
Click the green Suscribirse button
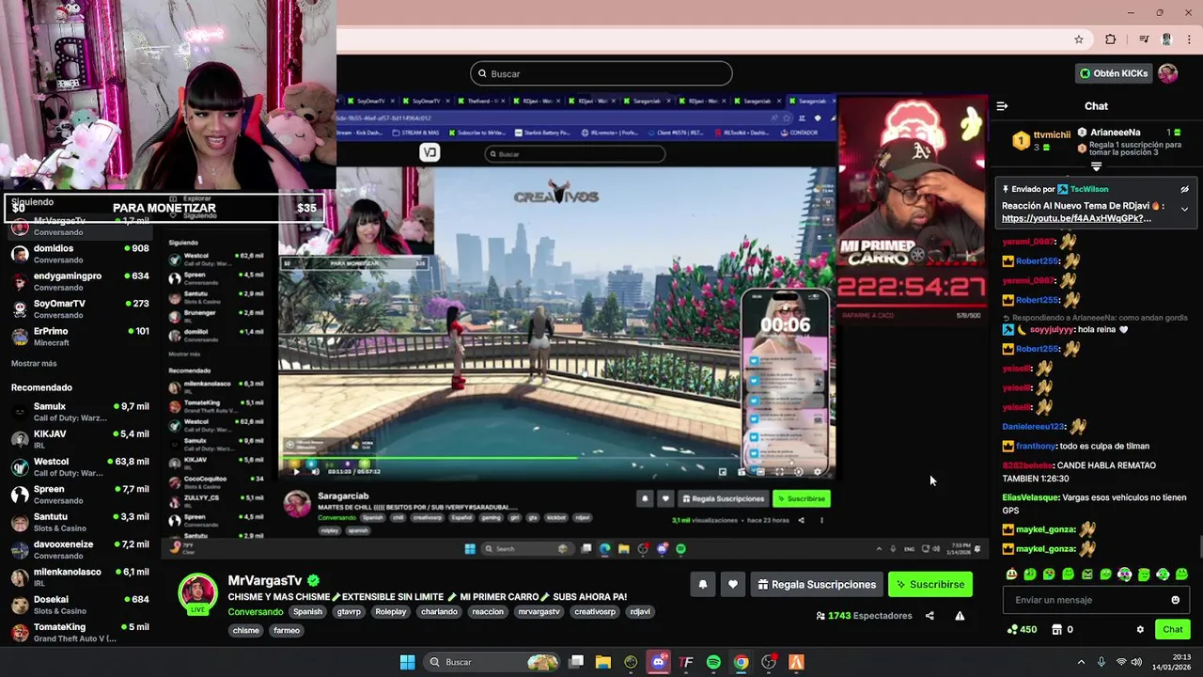click(930, 584)
